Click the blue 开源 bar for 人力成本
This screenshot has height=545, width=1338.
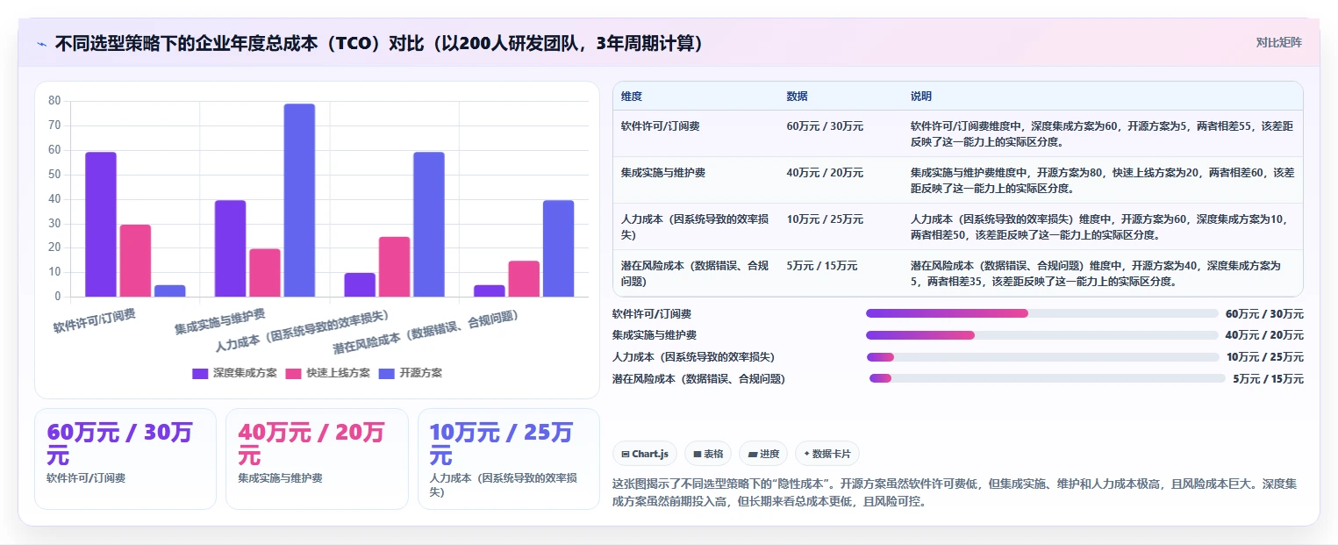click(429, 225)
